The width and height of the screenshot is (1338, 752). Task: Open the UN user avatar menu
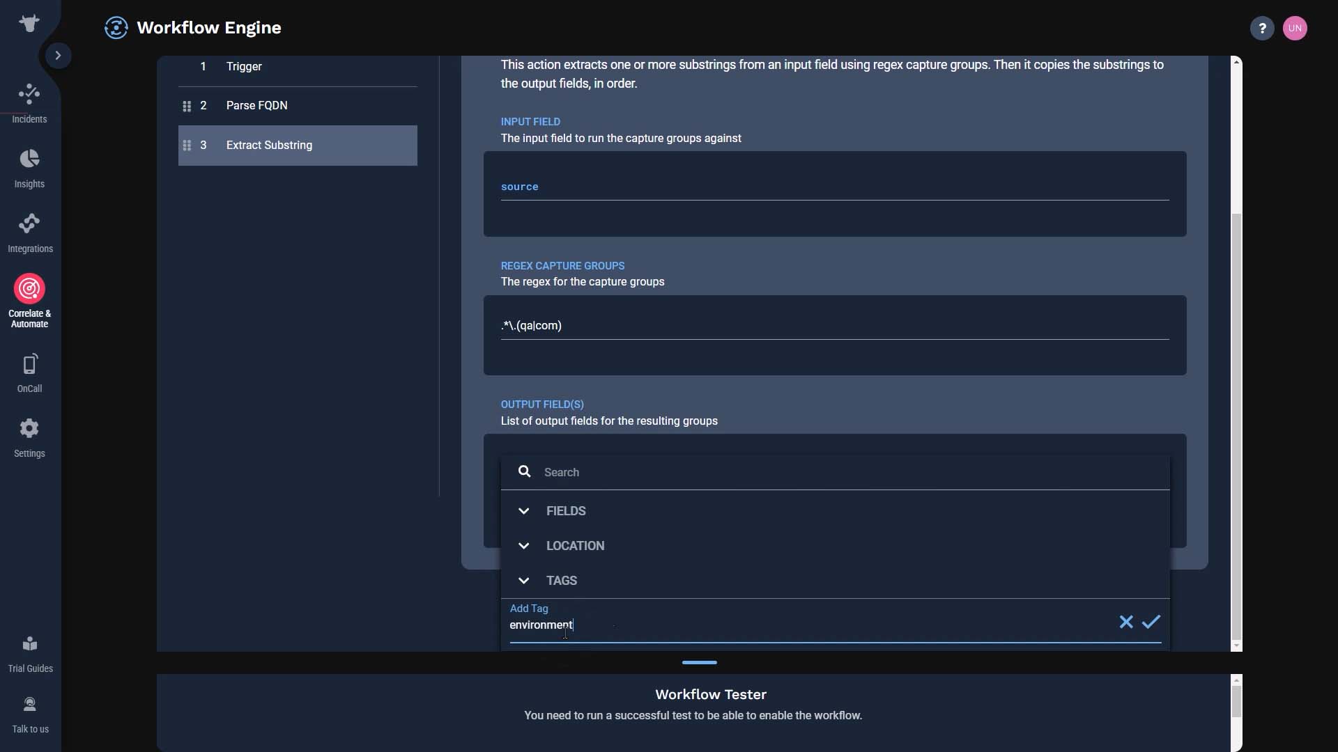(1295, 29)
